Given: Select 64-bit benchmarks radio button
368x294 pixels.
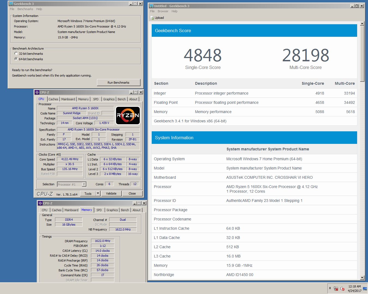Looking at the screenshot, I should point(16,59).
